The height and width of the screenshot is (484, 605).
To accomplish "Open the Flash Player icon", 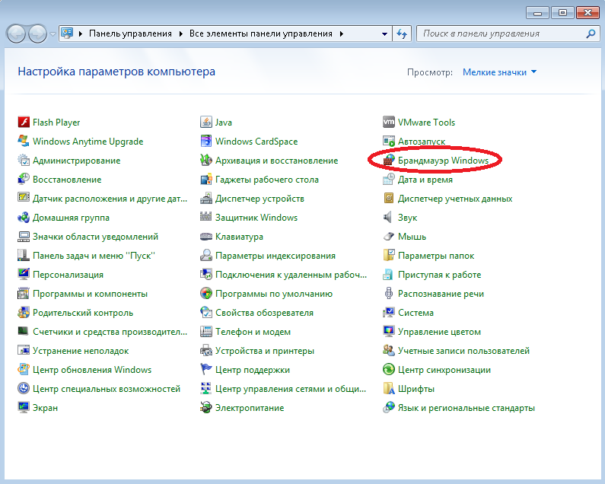I will click(x=24, y=123).
